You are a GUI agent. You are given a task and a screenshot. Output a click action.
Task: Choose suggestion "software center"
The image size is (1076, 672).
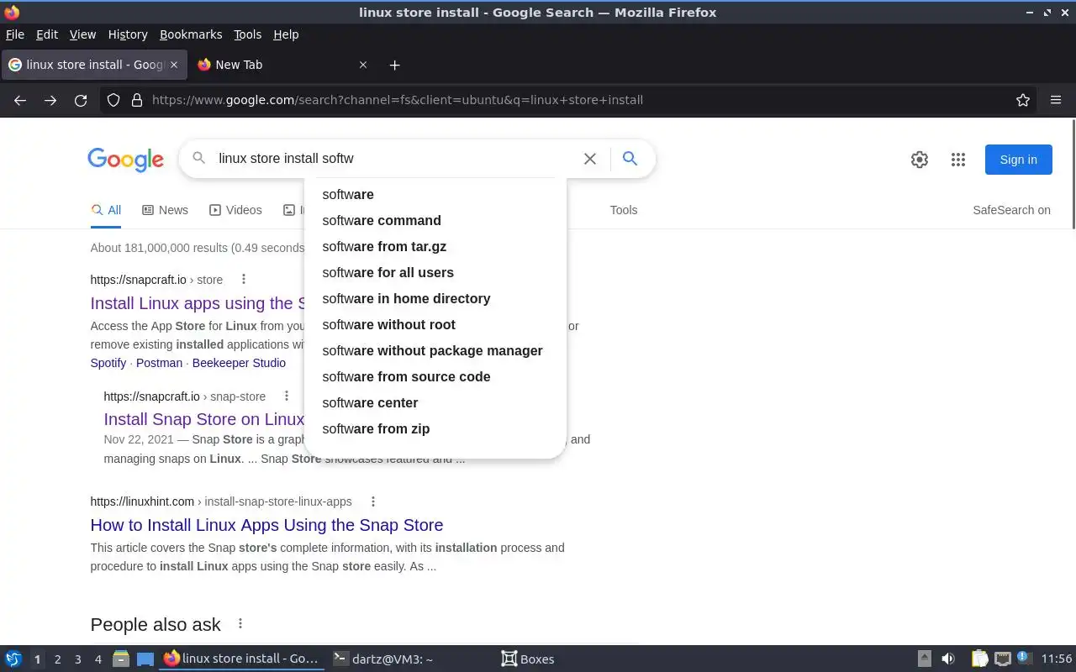435,402
